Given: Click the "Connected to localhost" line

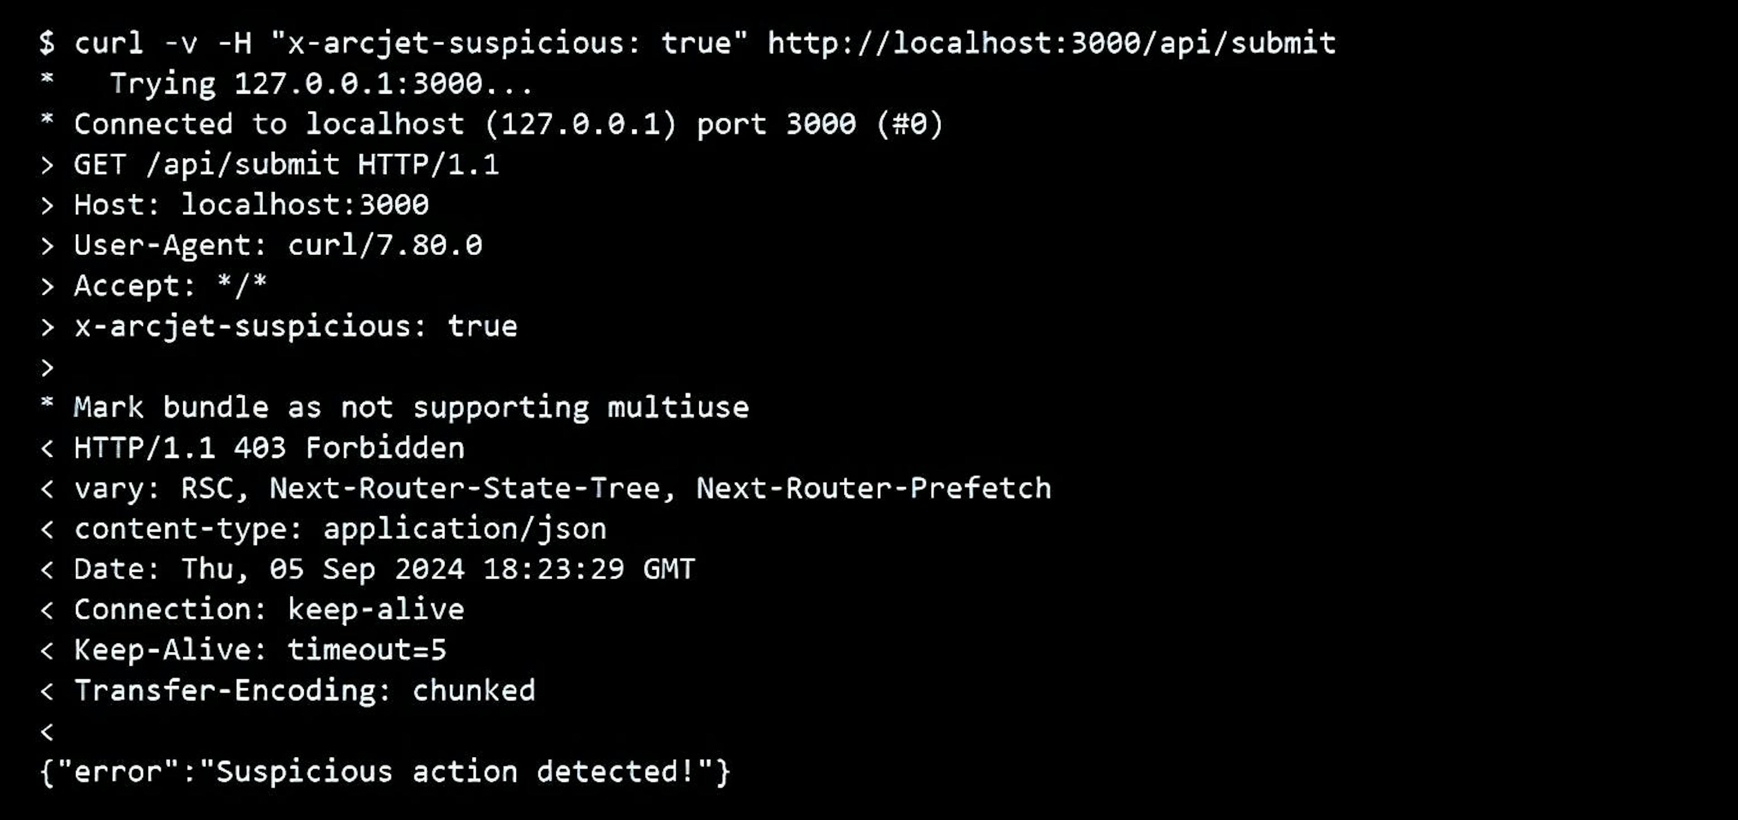Looking at the screenshot, I should pos(507,125).
